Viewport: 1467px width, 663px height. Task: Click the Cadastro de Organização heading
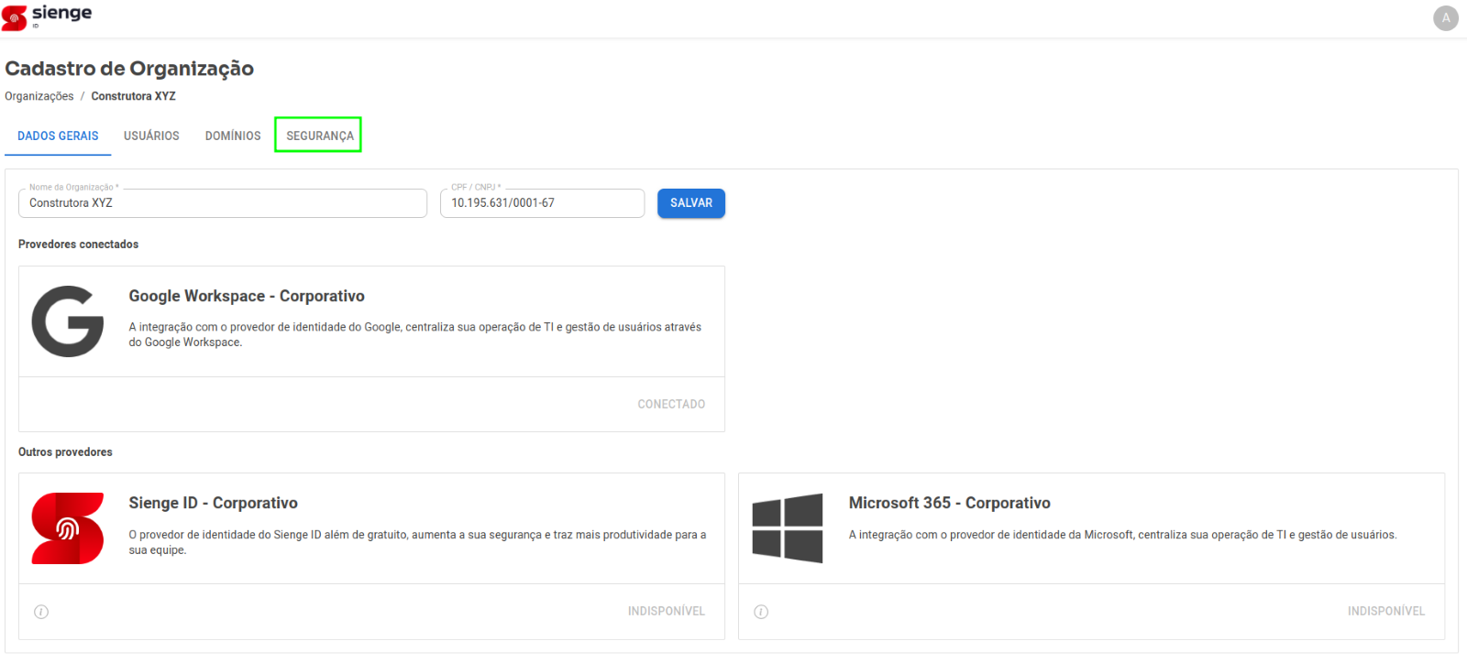click(x=129, y=69)
